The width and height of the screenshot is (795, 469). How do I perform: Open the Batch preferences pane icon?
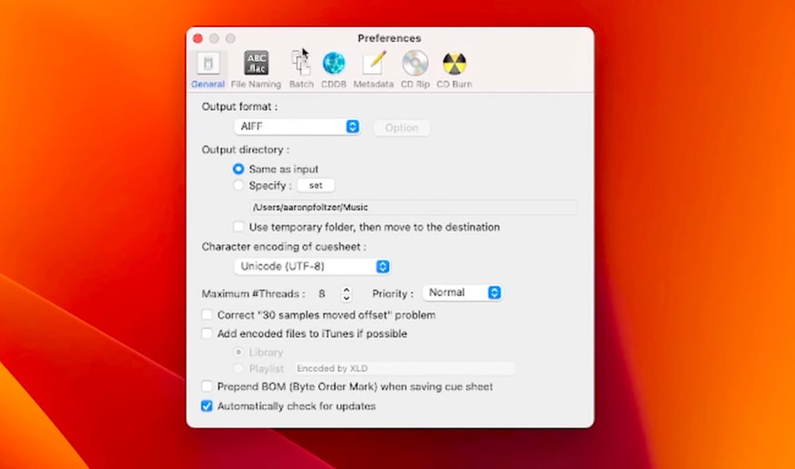[x=301, y=63]
